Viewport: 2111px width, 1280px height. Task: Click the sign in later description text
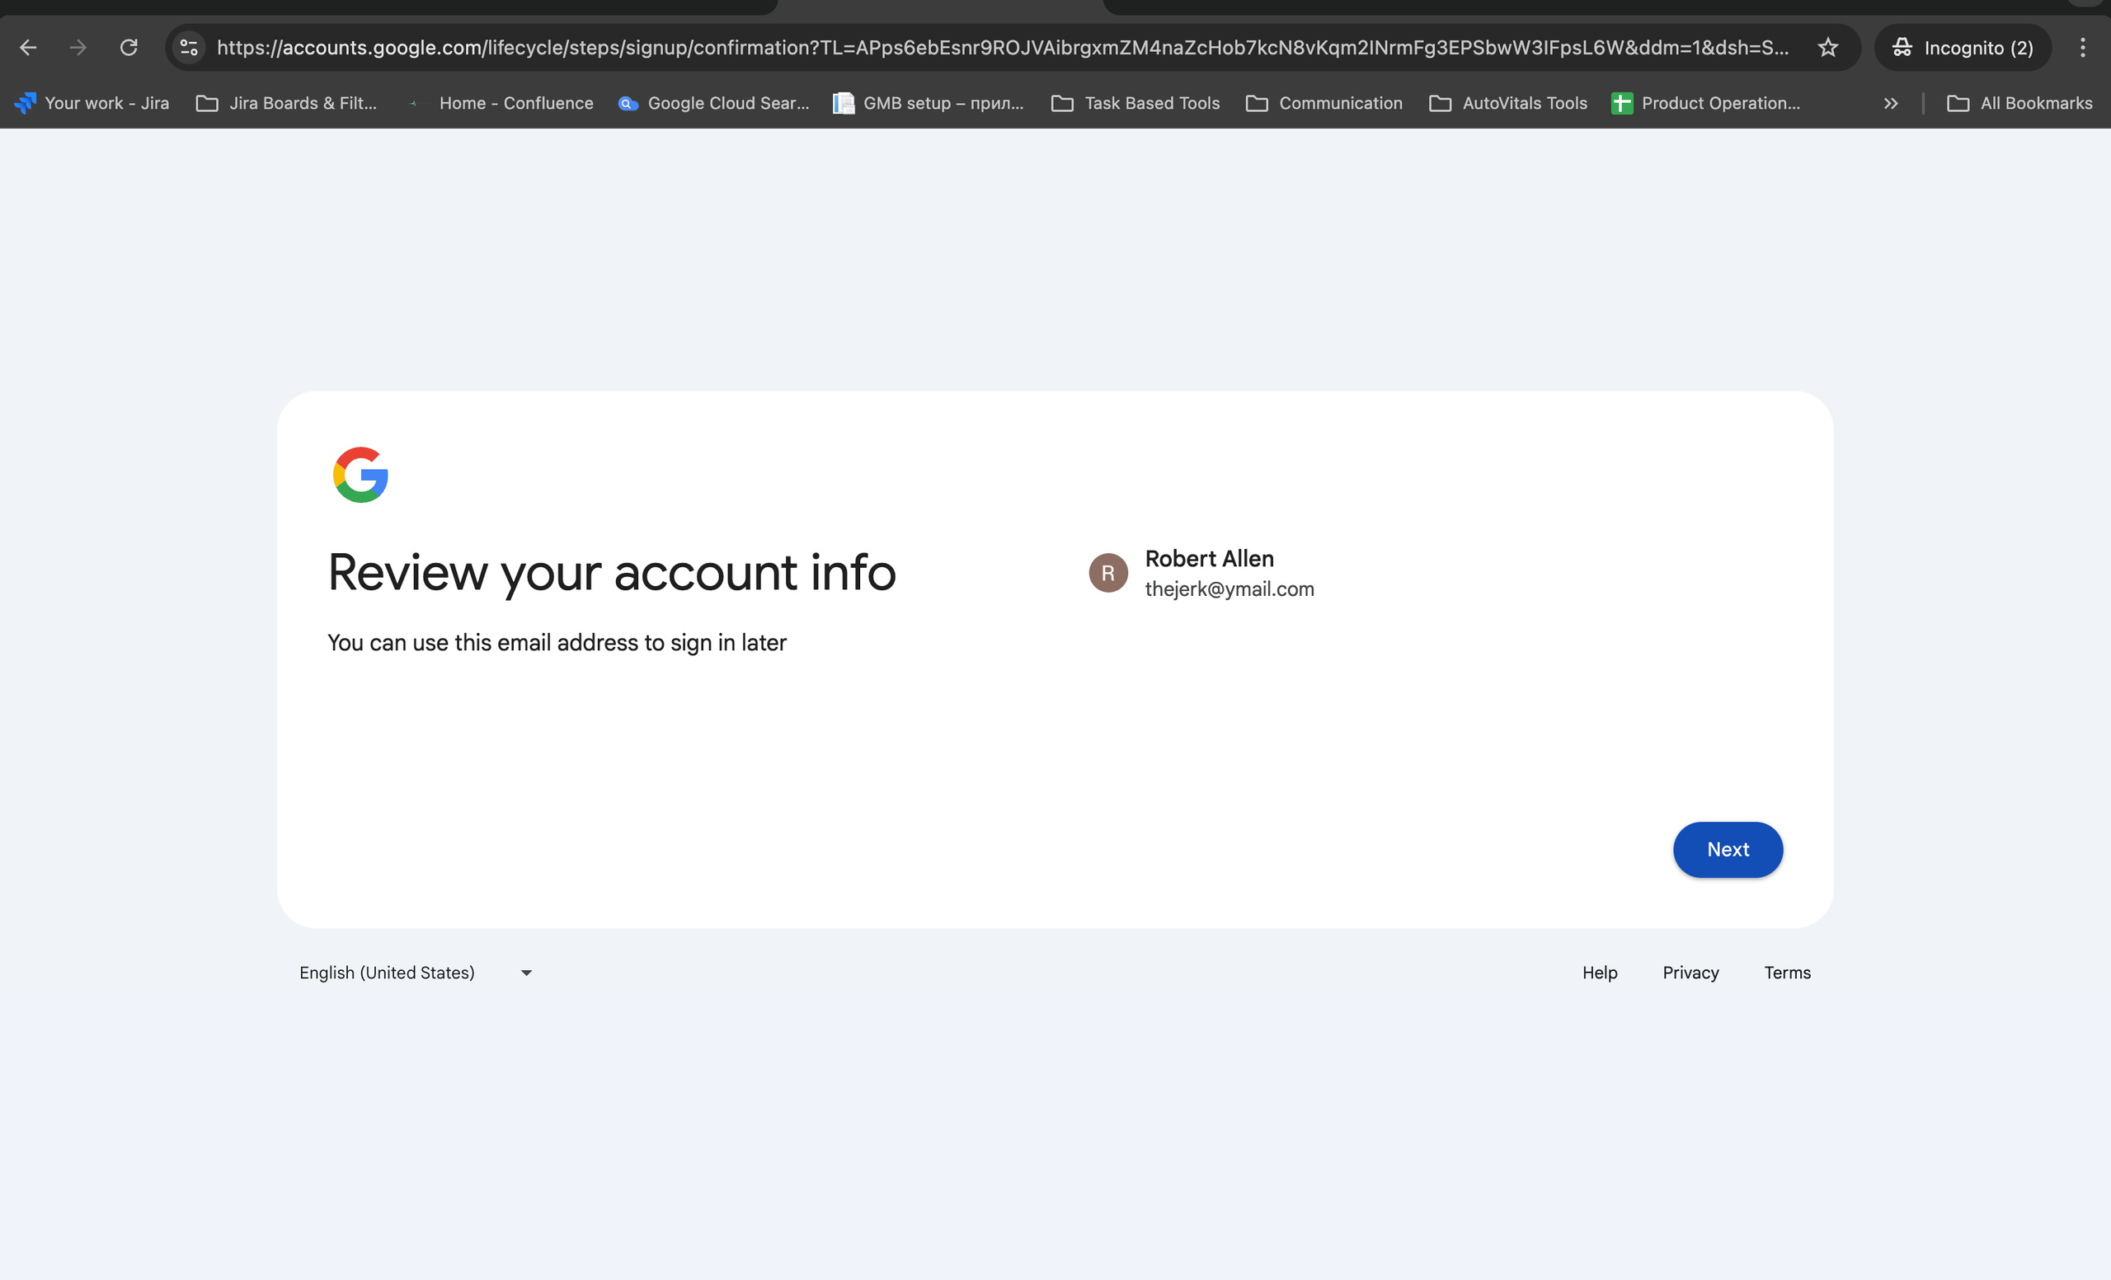(557, 643)
